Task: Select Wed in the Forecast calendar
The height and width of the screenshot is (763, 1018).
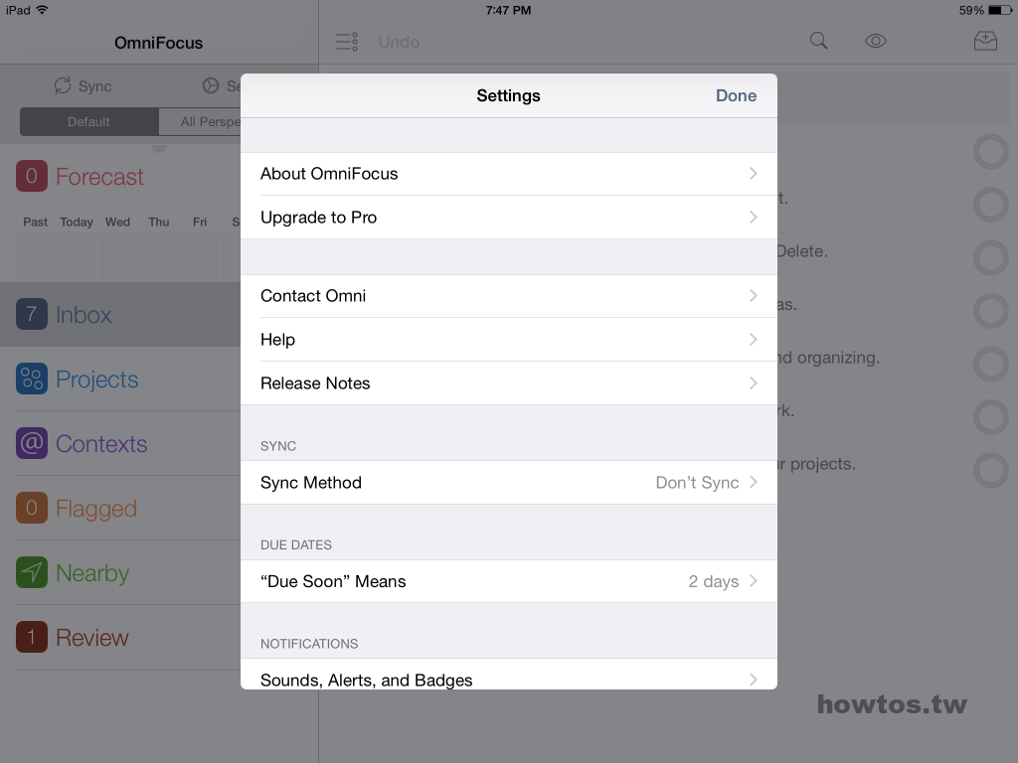Action: pos(117,222)
